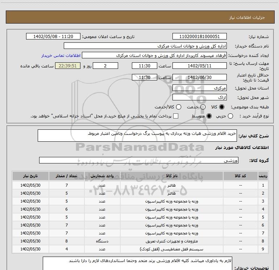Click the واحد شمارش column header

(x=102, y=176)
